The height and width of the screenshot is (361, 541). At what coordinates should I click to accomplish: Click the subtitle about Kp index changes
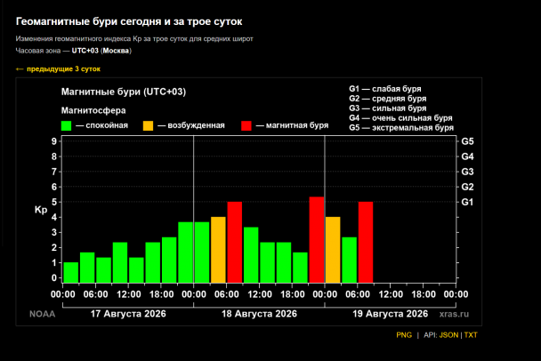(x=134, y=38)
